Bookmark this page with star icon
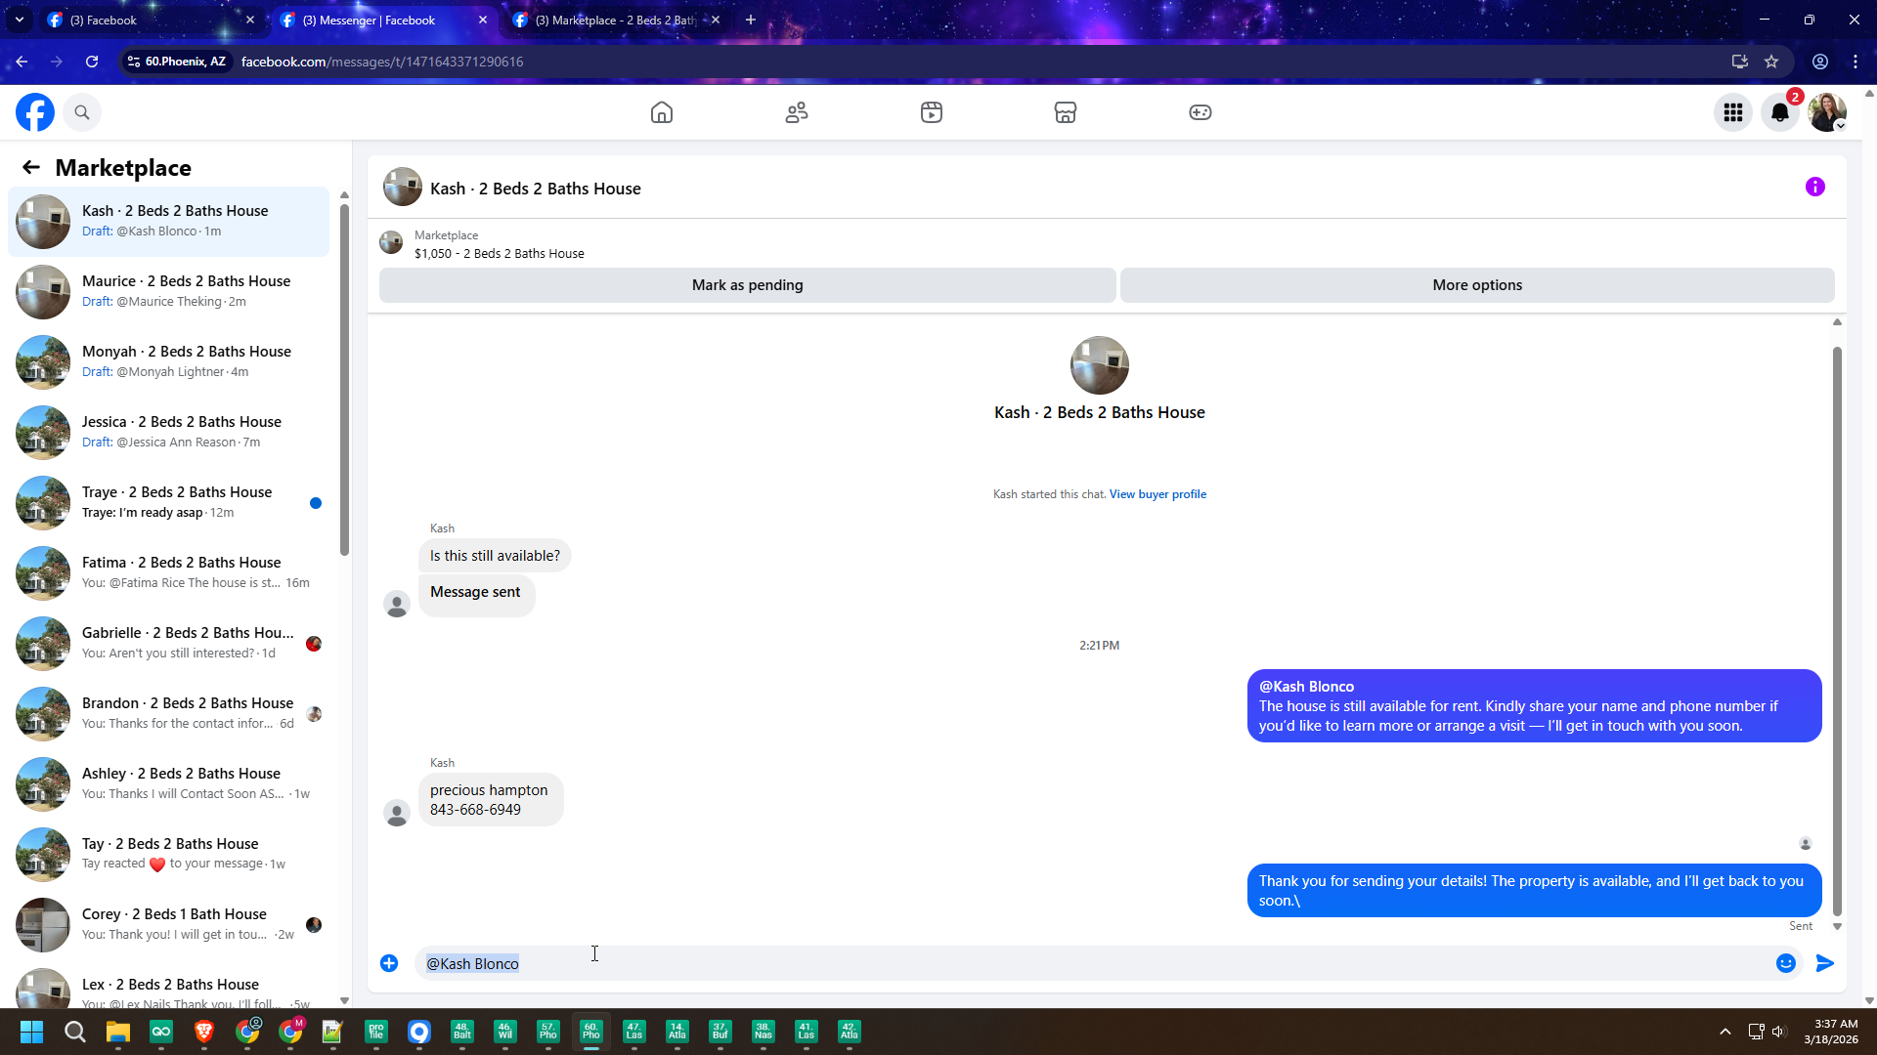 coord(1771,62)
